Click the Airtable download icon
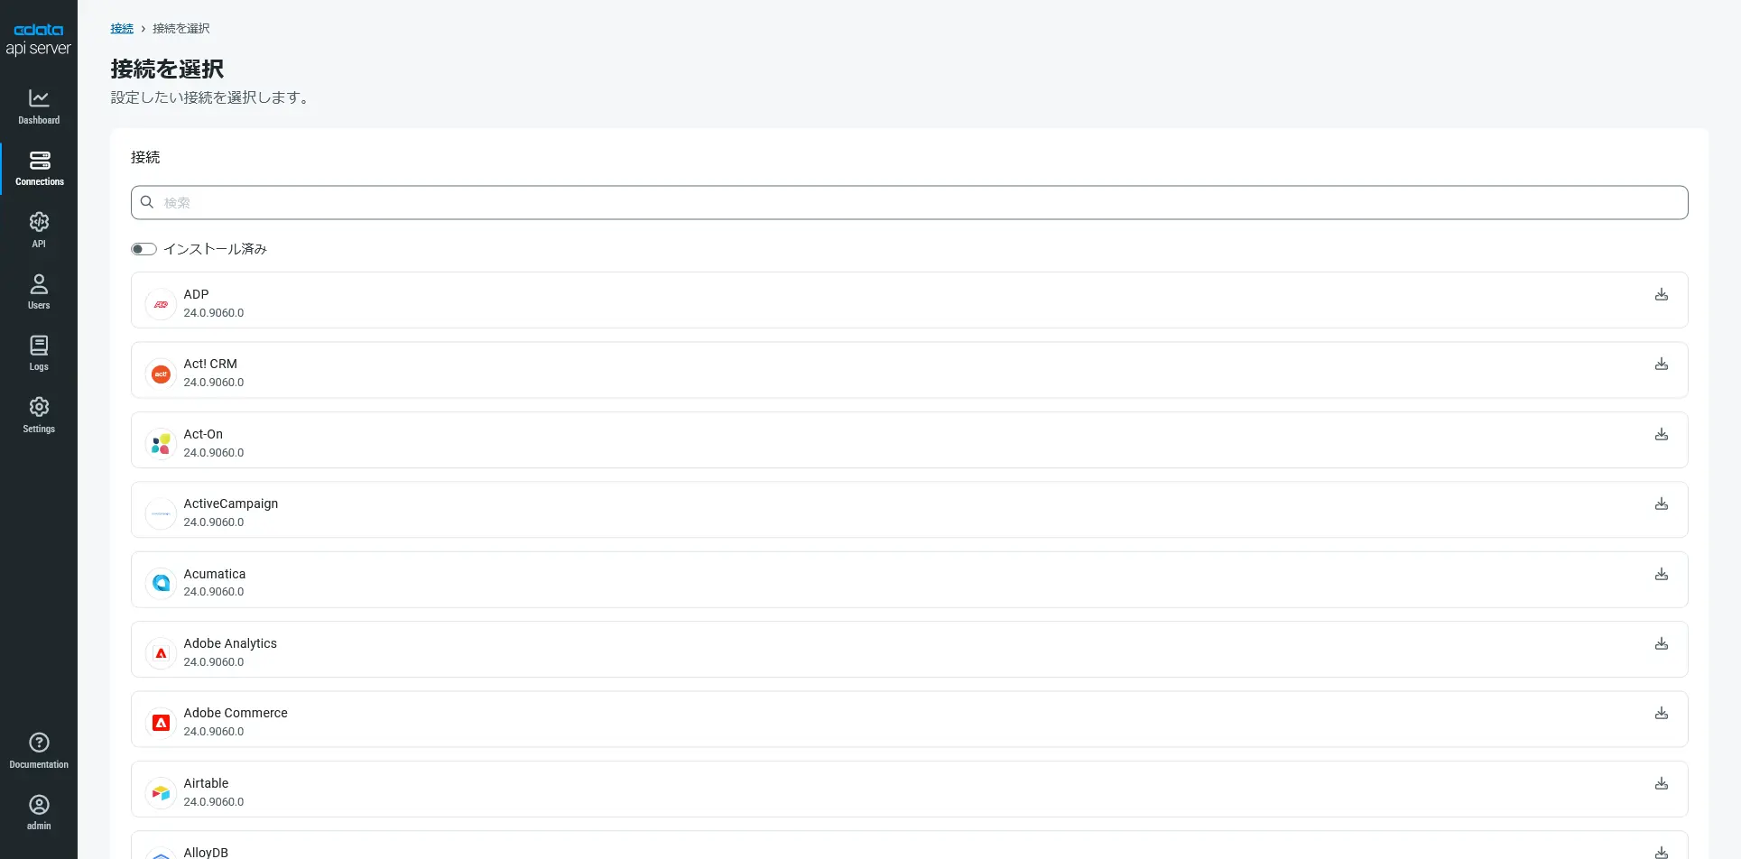The width and height of the screenshot is (1741, 859). (1661, 784)
